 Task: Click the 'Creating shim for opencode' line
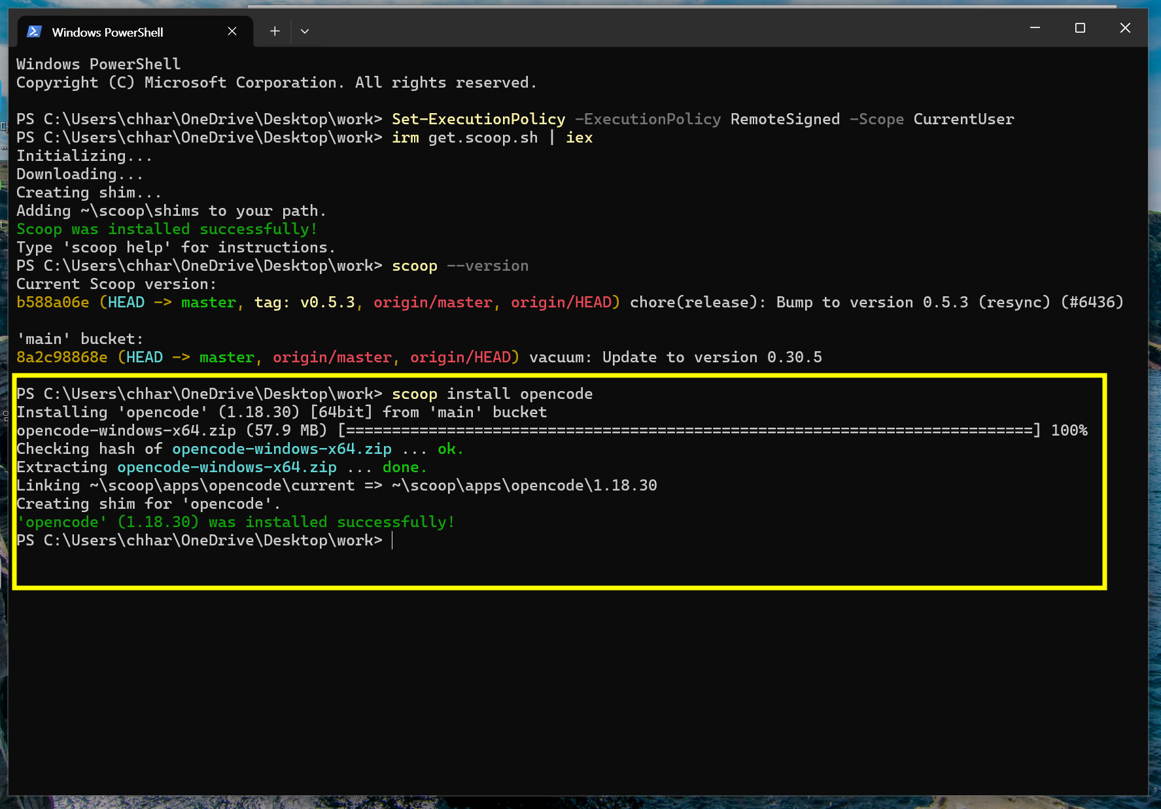click(148, 504)
